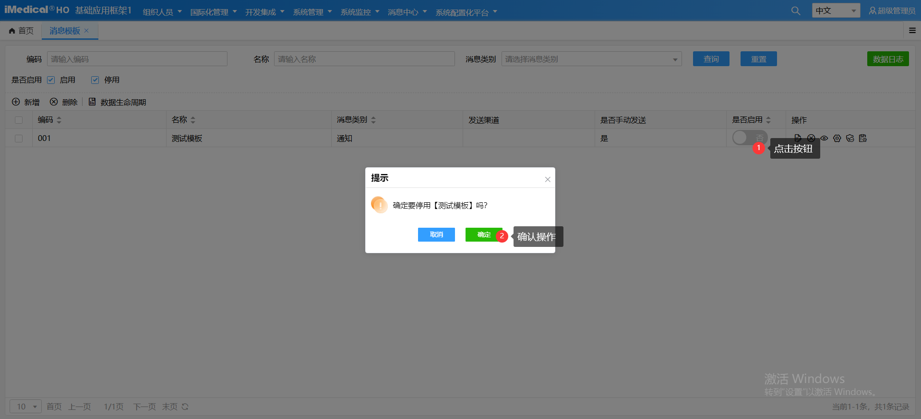This screenshot has width=921, height=419.
Task: Open the 中文 language selector
Action: tap(836, 11)
